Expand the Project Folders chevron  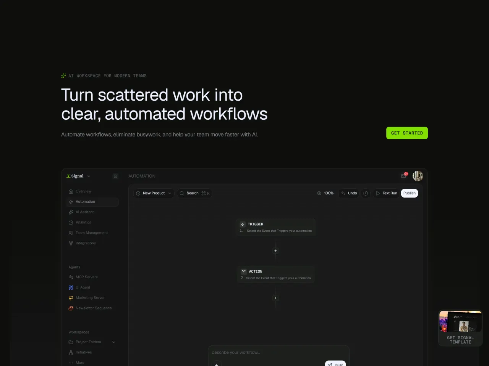[113, 342]
